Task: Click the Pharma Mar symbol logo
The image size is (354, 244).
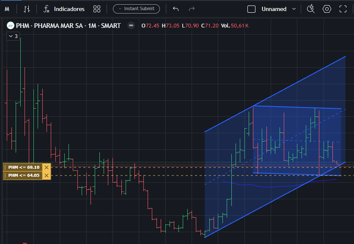Action: pyautogui.click(x=11, y=25)
